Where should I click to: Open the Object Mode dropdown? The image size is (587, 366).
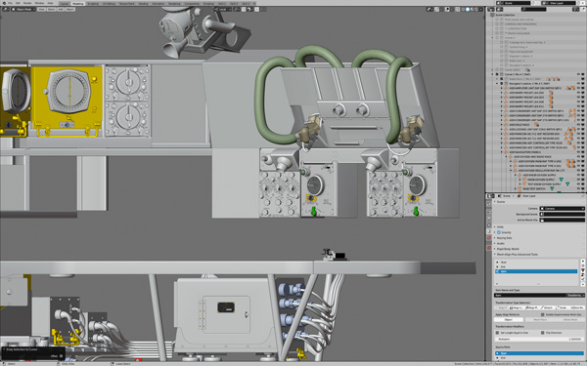[23, 9]
